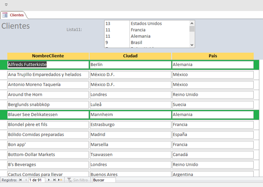This screenshot has width=263, height=187.
Task: Click Blauer See Delikatessen name field
Action: (48, 115)
